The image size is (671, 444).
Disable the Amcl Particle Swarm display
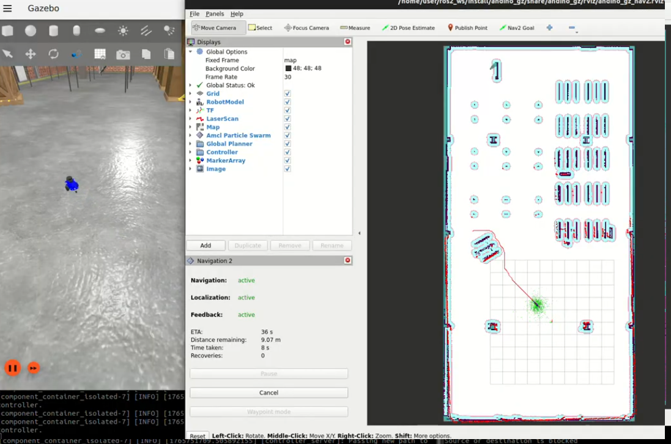[x=287, y=135]
